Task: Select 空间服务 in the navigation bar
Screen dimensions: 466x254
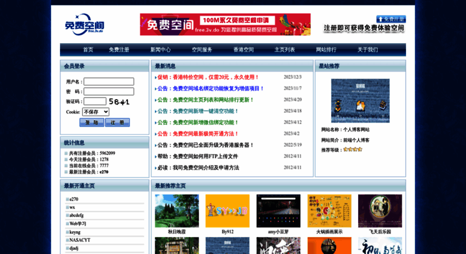Action: click(202, 50)
